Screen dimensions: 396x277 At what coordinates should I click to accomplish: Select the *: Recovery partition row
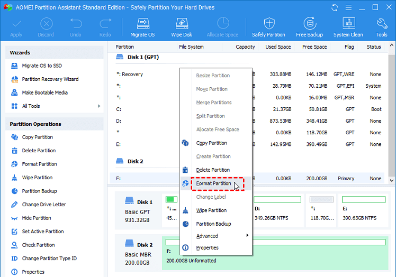(247, 75)
